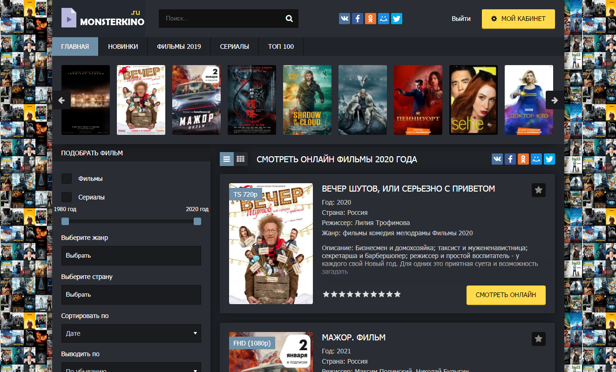616x372 pixels.
Task: Rate Вечер шутов with first star
Action: 326,294
